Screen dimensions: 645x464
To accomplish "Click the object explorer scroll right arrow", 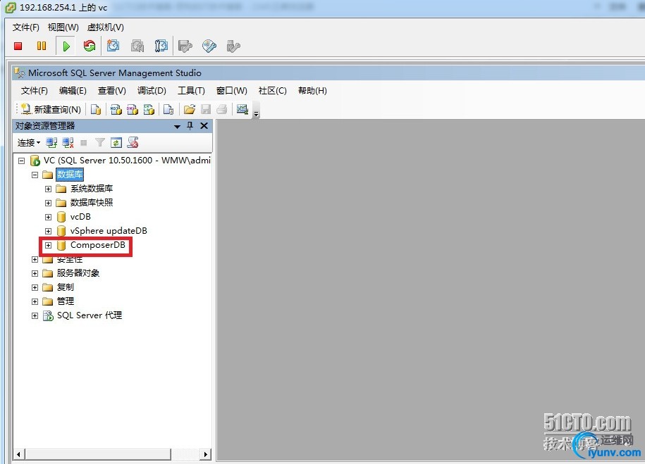I will 206,454.
